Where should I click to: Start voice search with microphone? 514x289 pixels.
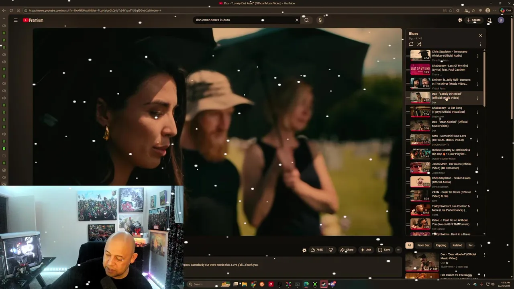pos(320,20)
